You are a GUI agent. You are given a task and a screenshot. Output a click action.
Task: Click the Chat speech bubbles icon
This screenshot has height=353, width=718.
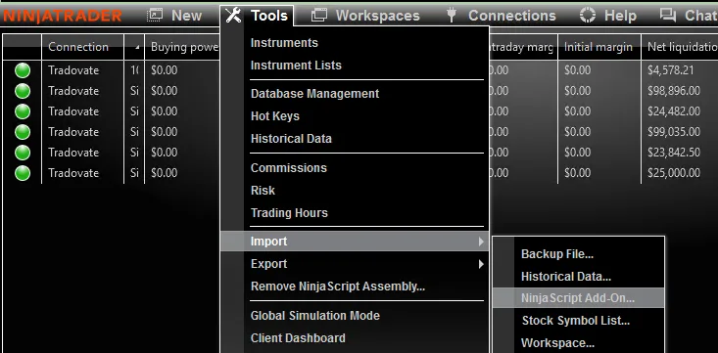pos(668,15)
